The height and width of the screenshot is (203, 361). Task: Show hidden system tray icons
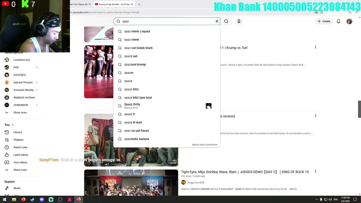(316, 200)
